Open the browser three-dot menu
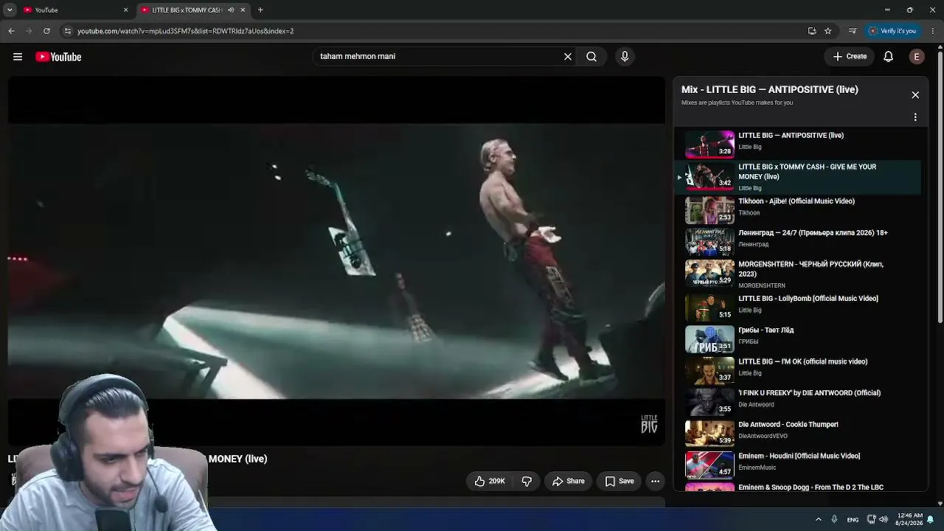 (934, 31)
